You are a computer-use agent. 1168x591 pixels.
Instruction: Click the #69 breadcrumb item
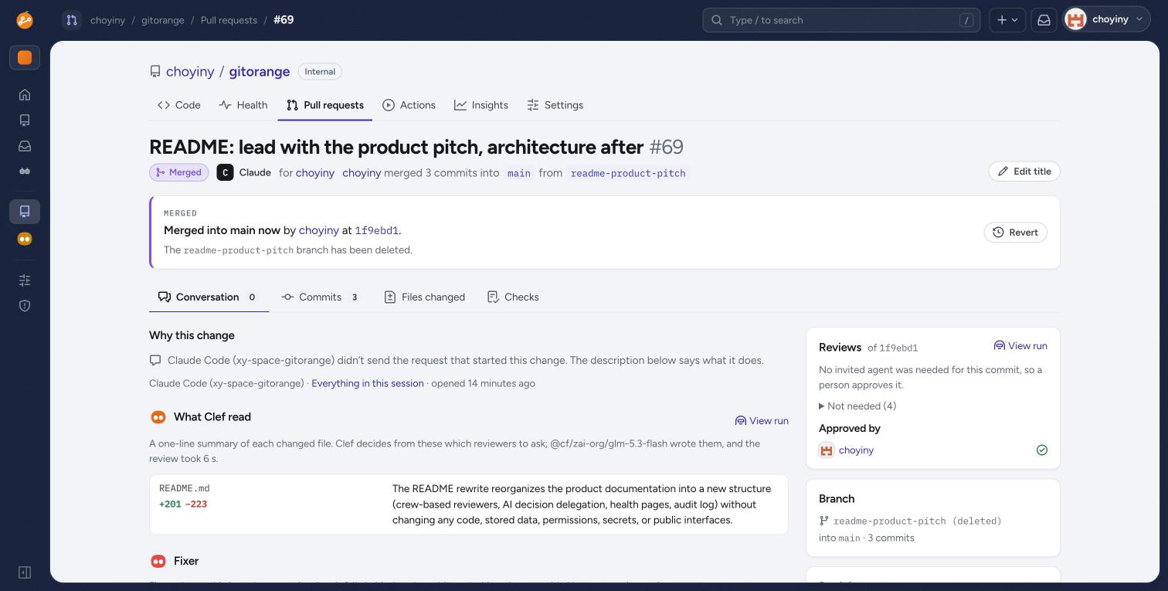tap(284, 20)
